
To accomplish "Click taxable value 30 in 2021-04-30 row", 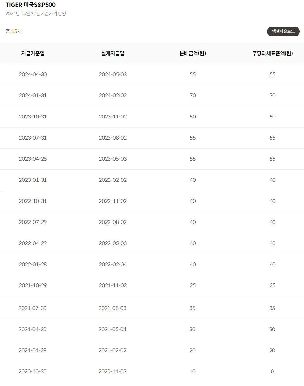I will pos(272,330).
